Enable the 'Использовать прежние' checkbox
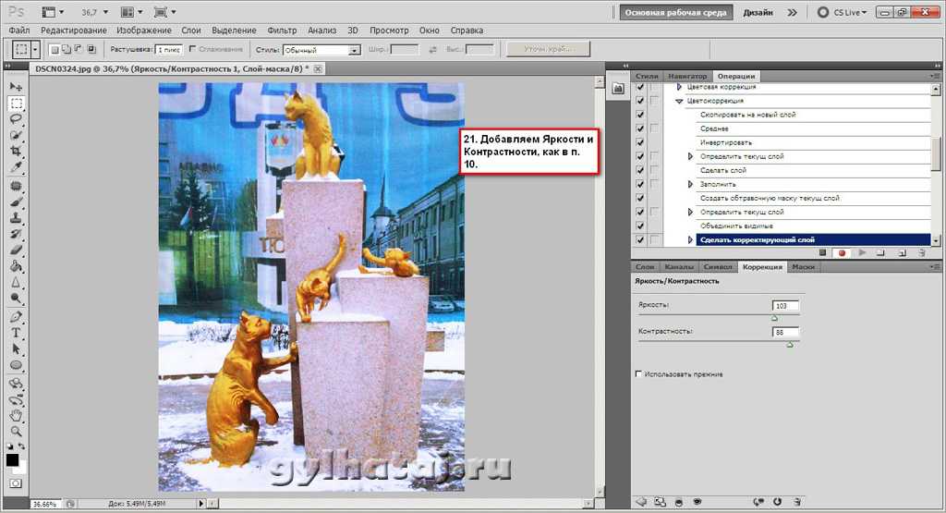Viewport: 946px width, 513px height. click(x=639, y=374)
